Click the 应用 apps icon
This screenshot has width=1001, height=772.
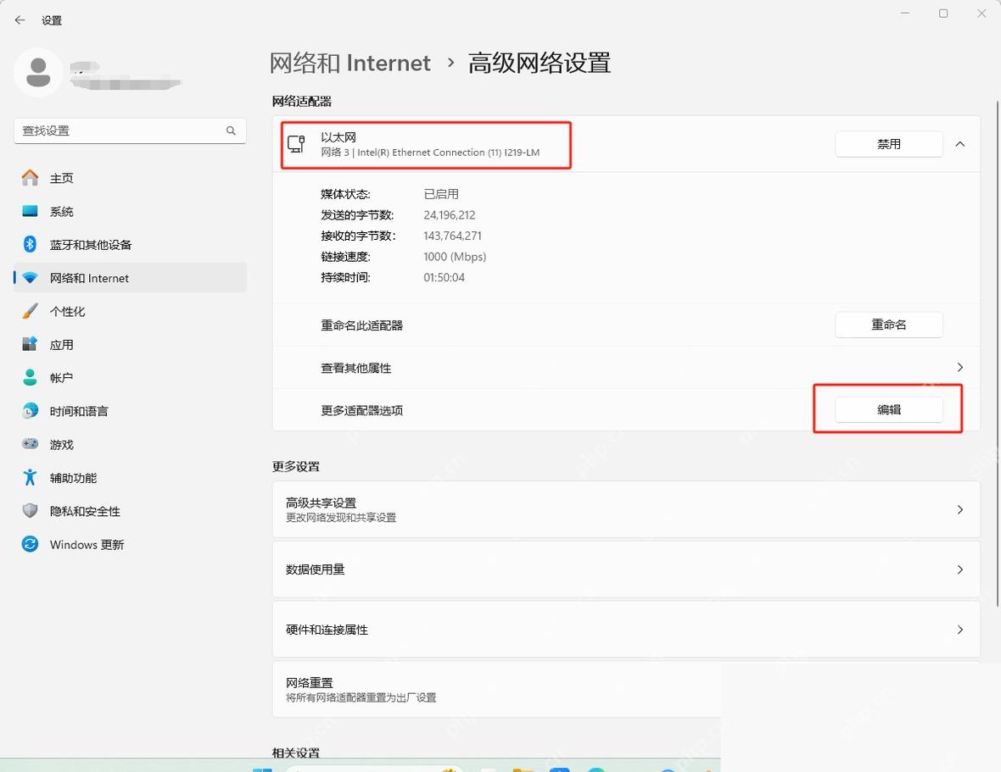click(30, 344)
